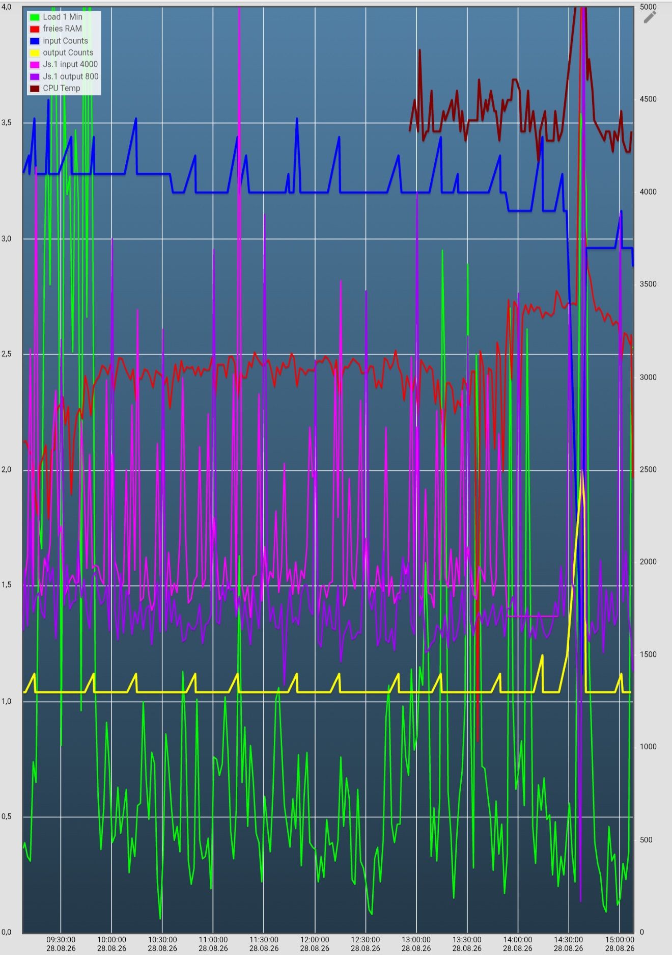The height and width of the screenshot is (955, 672).
Task: Click the 1000 right axis value
Action: click(x=648, y=747)
